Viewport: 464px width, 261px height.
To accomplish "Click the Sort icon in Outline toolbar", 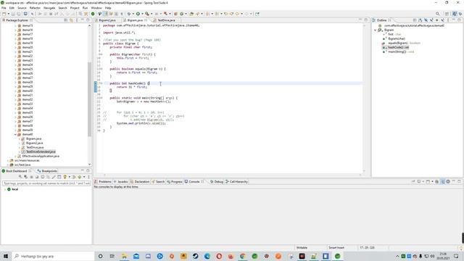I will (x=420, y=20).
